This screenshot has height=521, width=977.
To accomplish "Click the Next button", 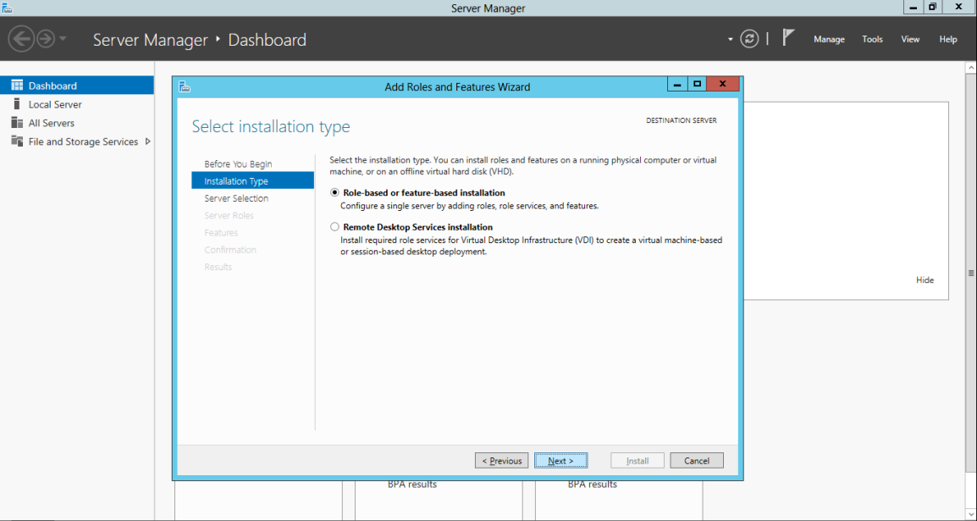I will point(560,461).
